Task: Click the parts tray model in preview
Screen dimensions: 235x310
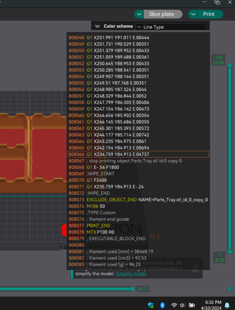Action: (x=33, y=153)
